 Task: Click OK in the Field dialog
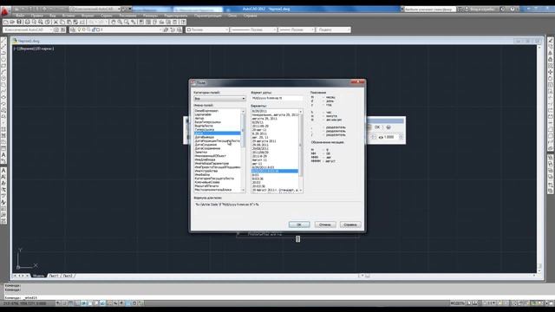pos(299,224)
